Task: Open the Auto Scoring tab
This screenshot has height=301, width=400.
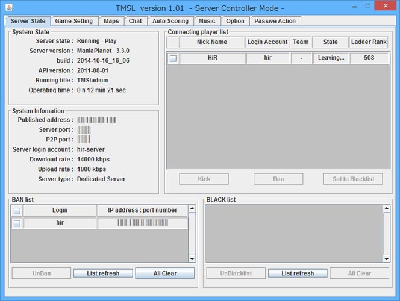Action: [x=170, y=21]
